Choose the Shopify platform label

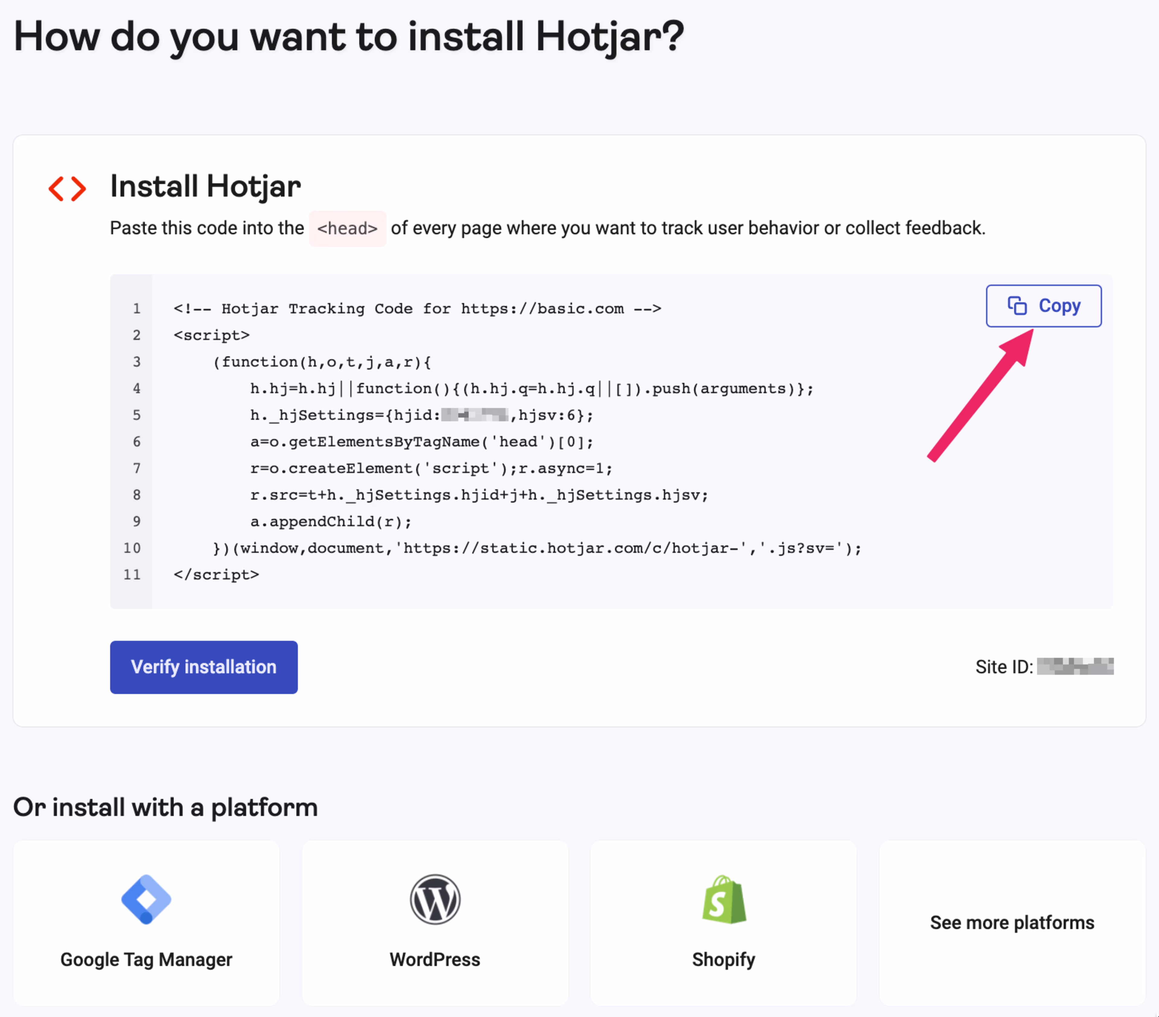(723, 959)
